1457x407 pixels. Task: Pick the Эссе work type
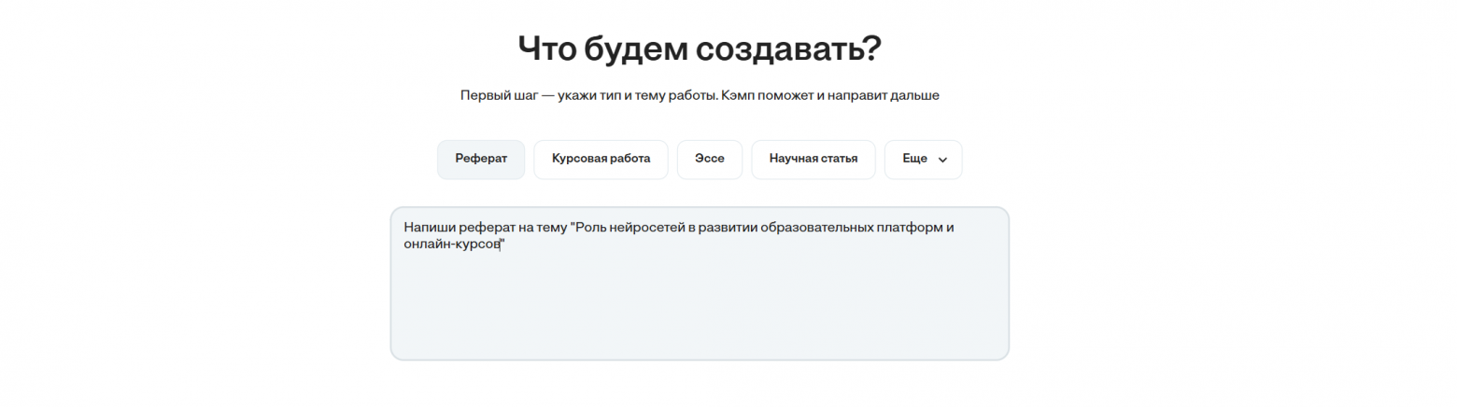click(x=709, y=159)
